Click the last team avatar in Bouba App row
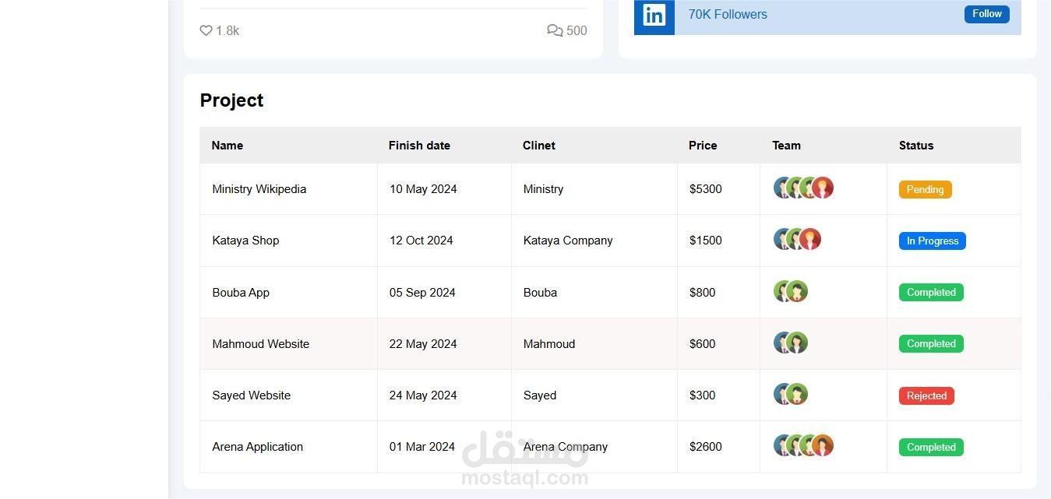The image size is (1051, 499). [x=797, y=291]
